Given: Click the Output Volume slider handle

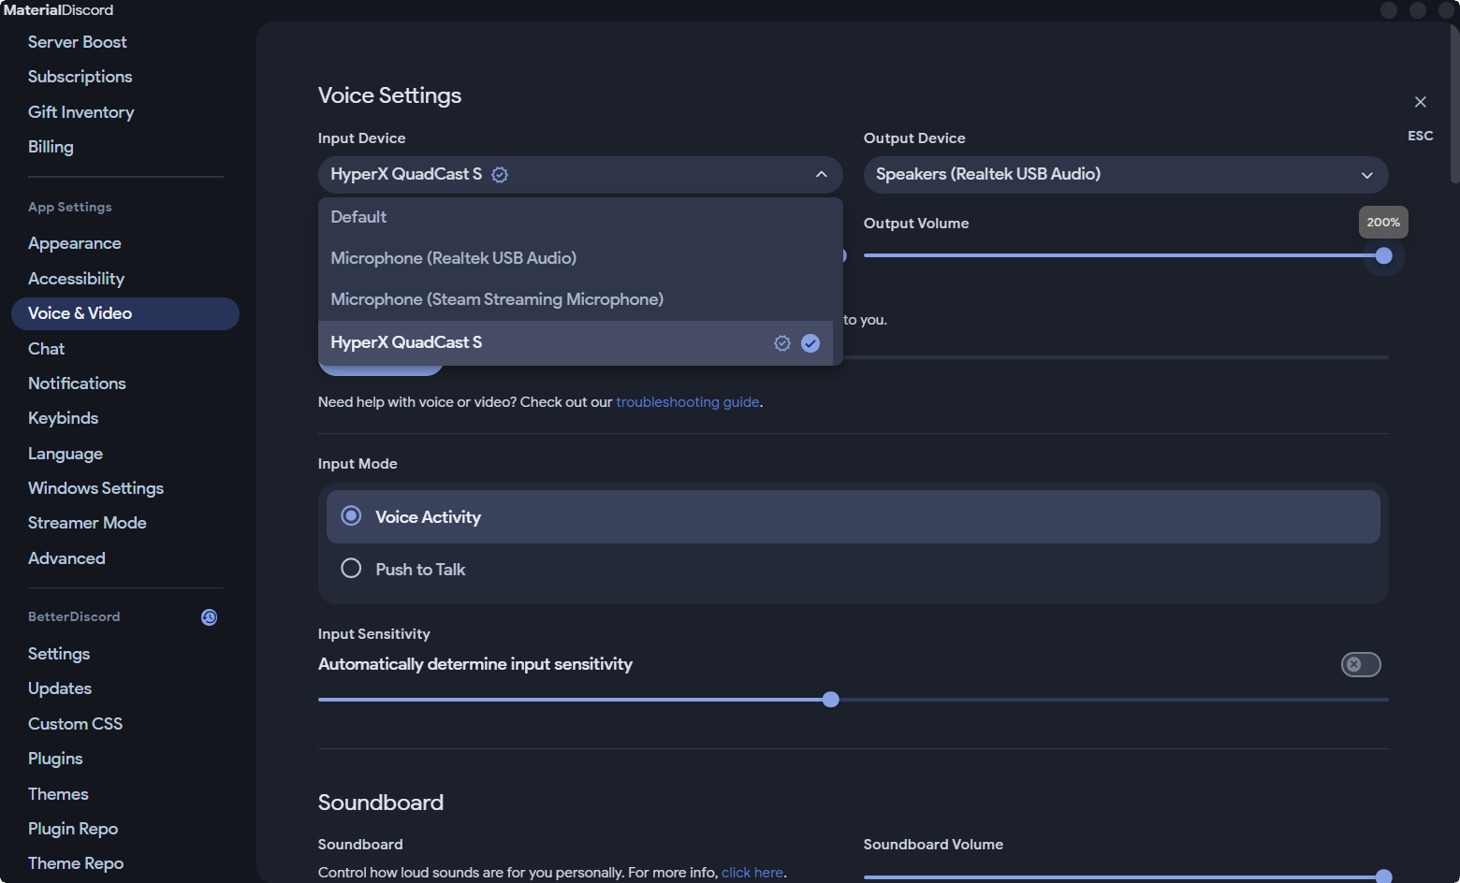Looking at the screenshot, I should [1384, 255].
